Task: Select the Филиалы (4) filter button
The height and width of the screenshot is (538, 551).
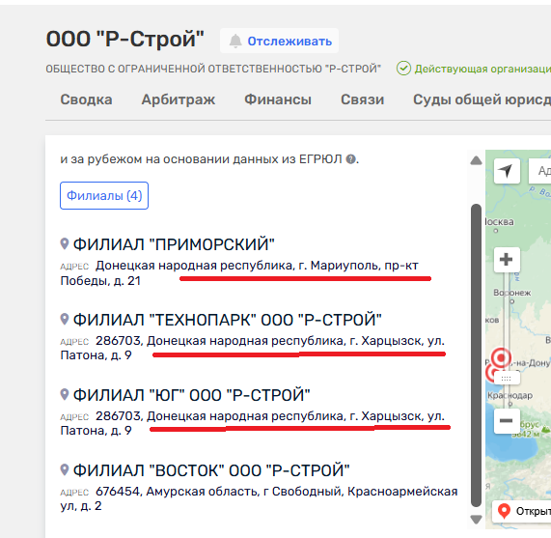Action: coord(104,195)
